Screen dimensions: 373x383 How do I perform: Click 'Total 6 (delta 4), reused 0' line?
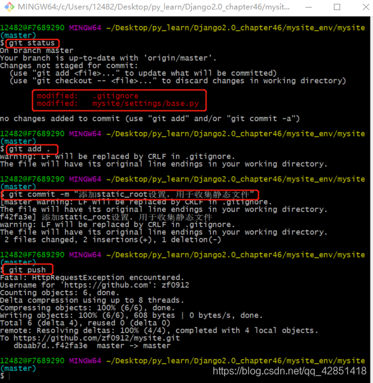(85, 323)
